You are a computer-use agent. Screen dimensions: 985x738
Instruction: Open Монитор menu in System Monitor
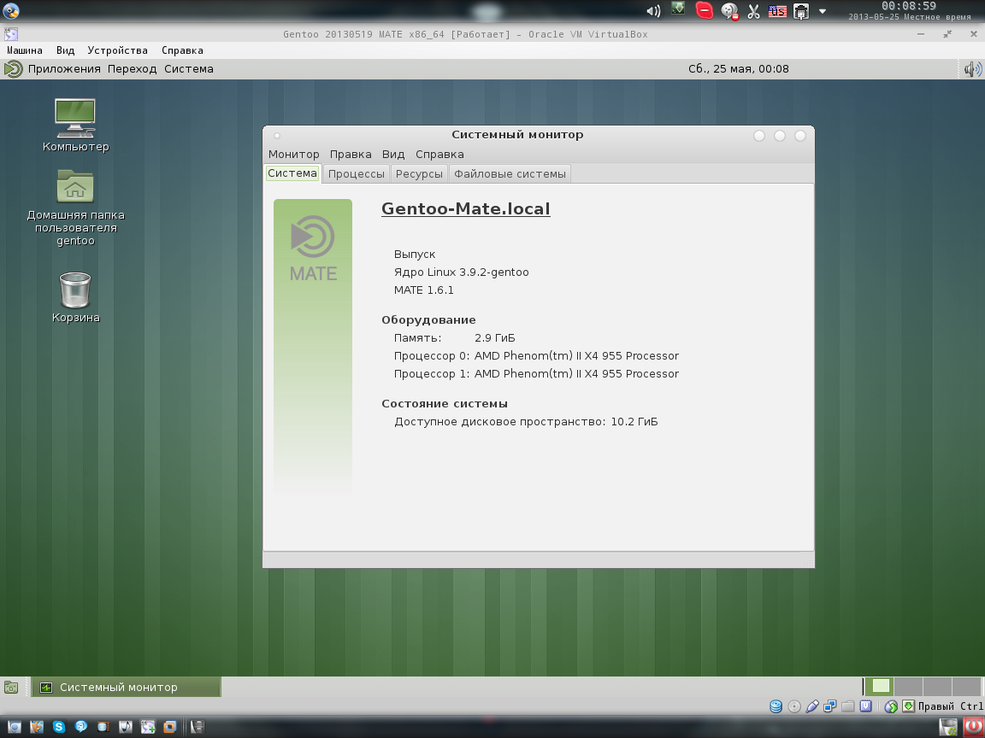[x=293, y=155]
